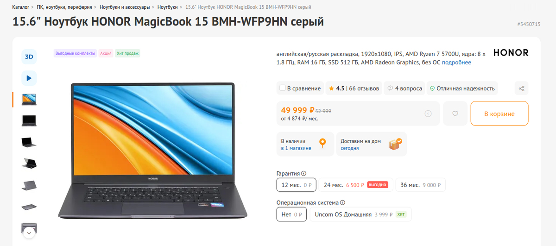This screenshot has width=556, height=246.
Task: Open the 3D view of the laptop
Action: (29, 57)
